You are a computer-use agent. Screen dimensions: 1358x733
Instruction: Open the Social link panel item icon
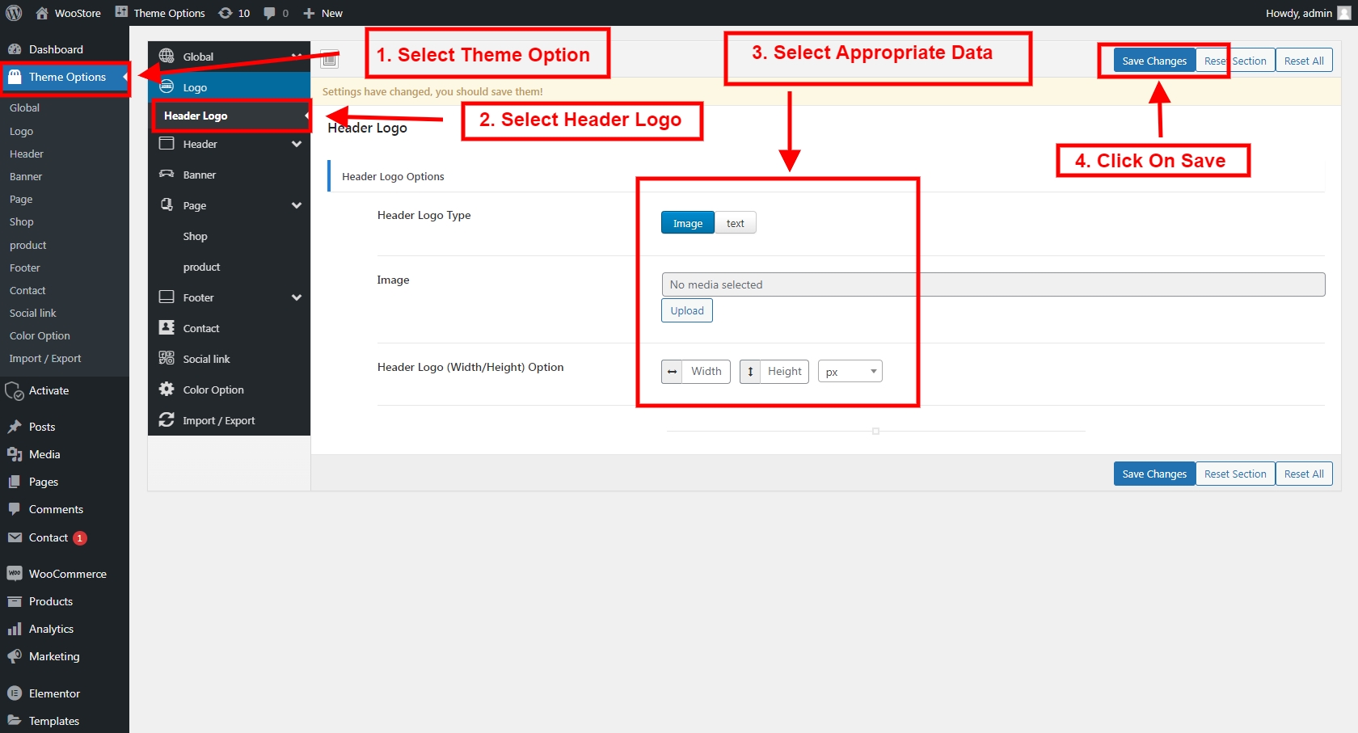click(x=167, y=359)
